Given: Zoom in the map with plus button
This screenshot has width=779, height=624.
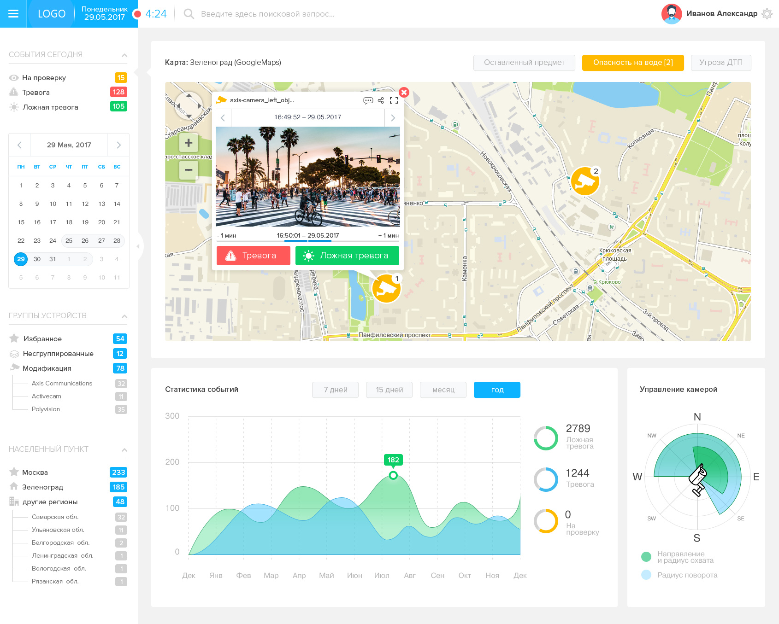Looking at the screenshot, I should pos(189,143).
